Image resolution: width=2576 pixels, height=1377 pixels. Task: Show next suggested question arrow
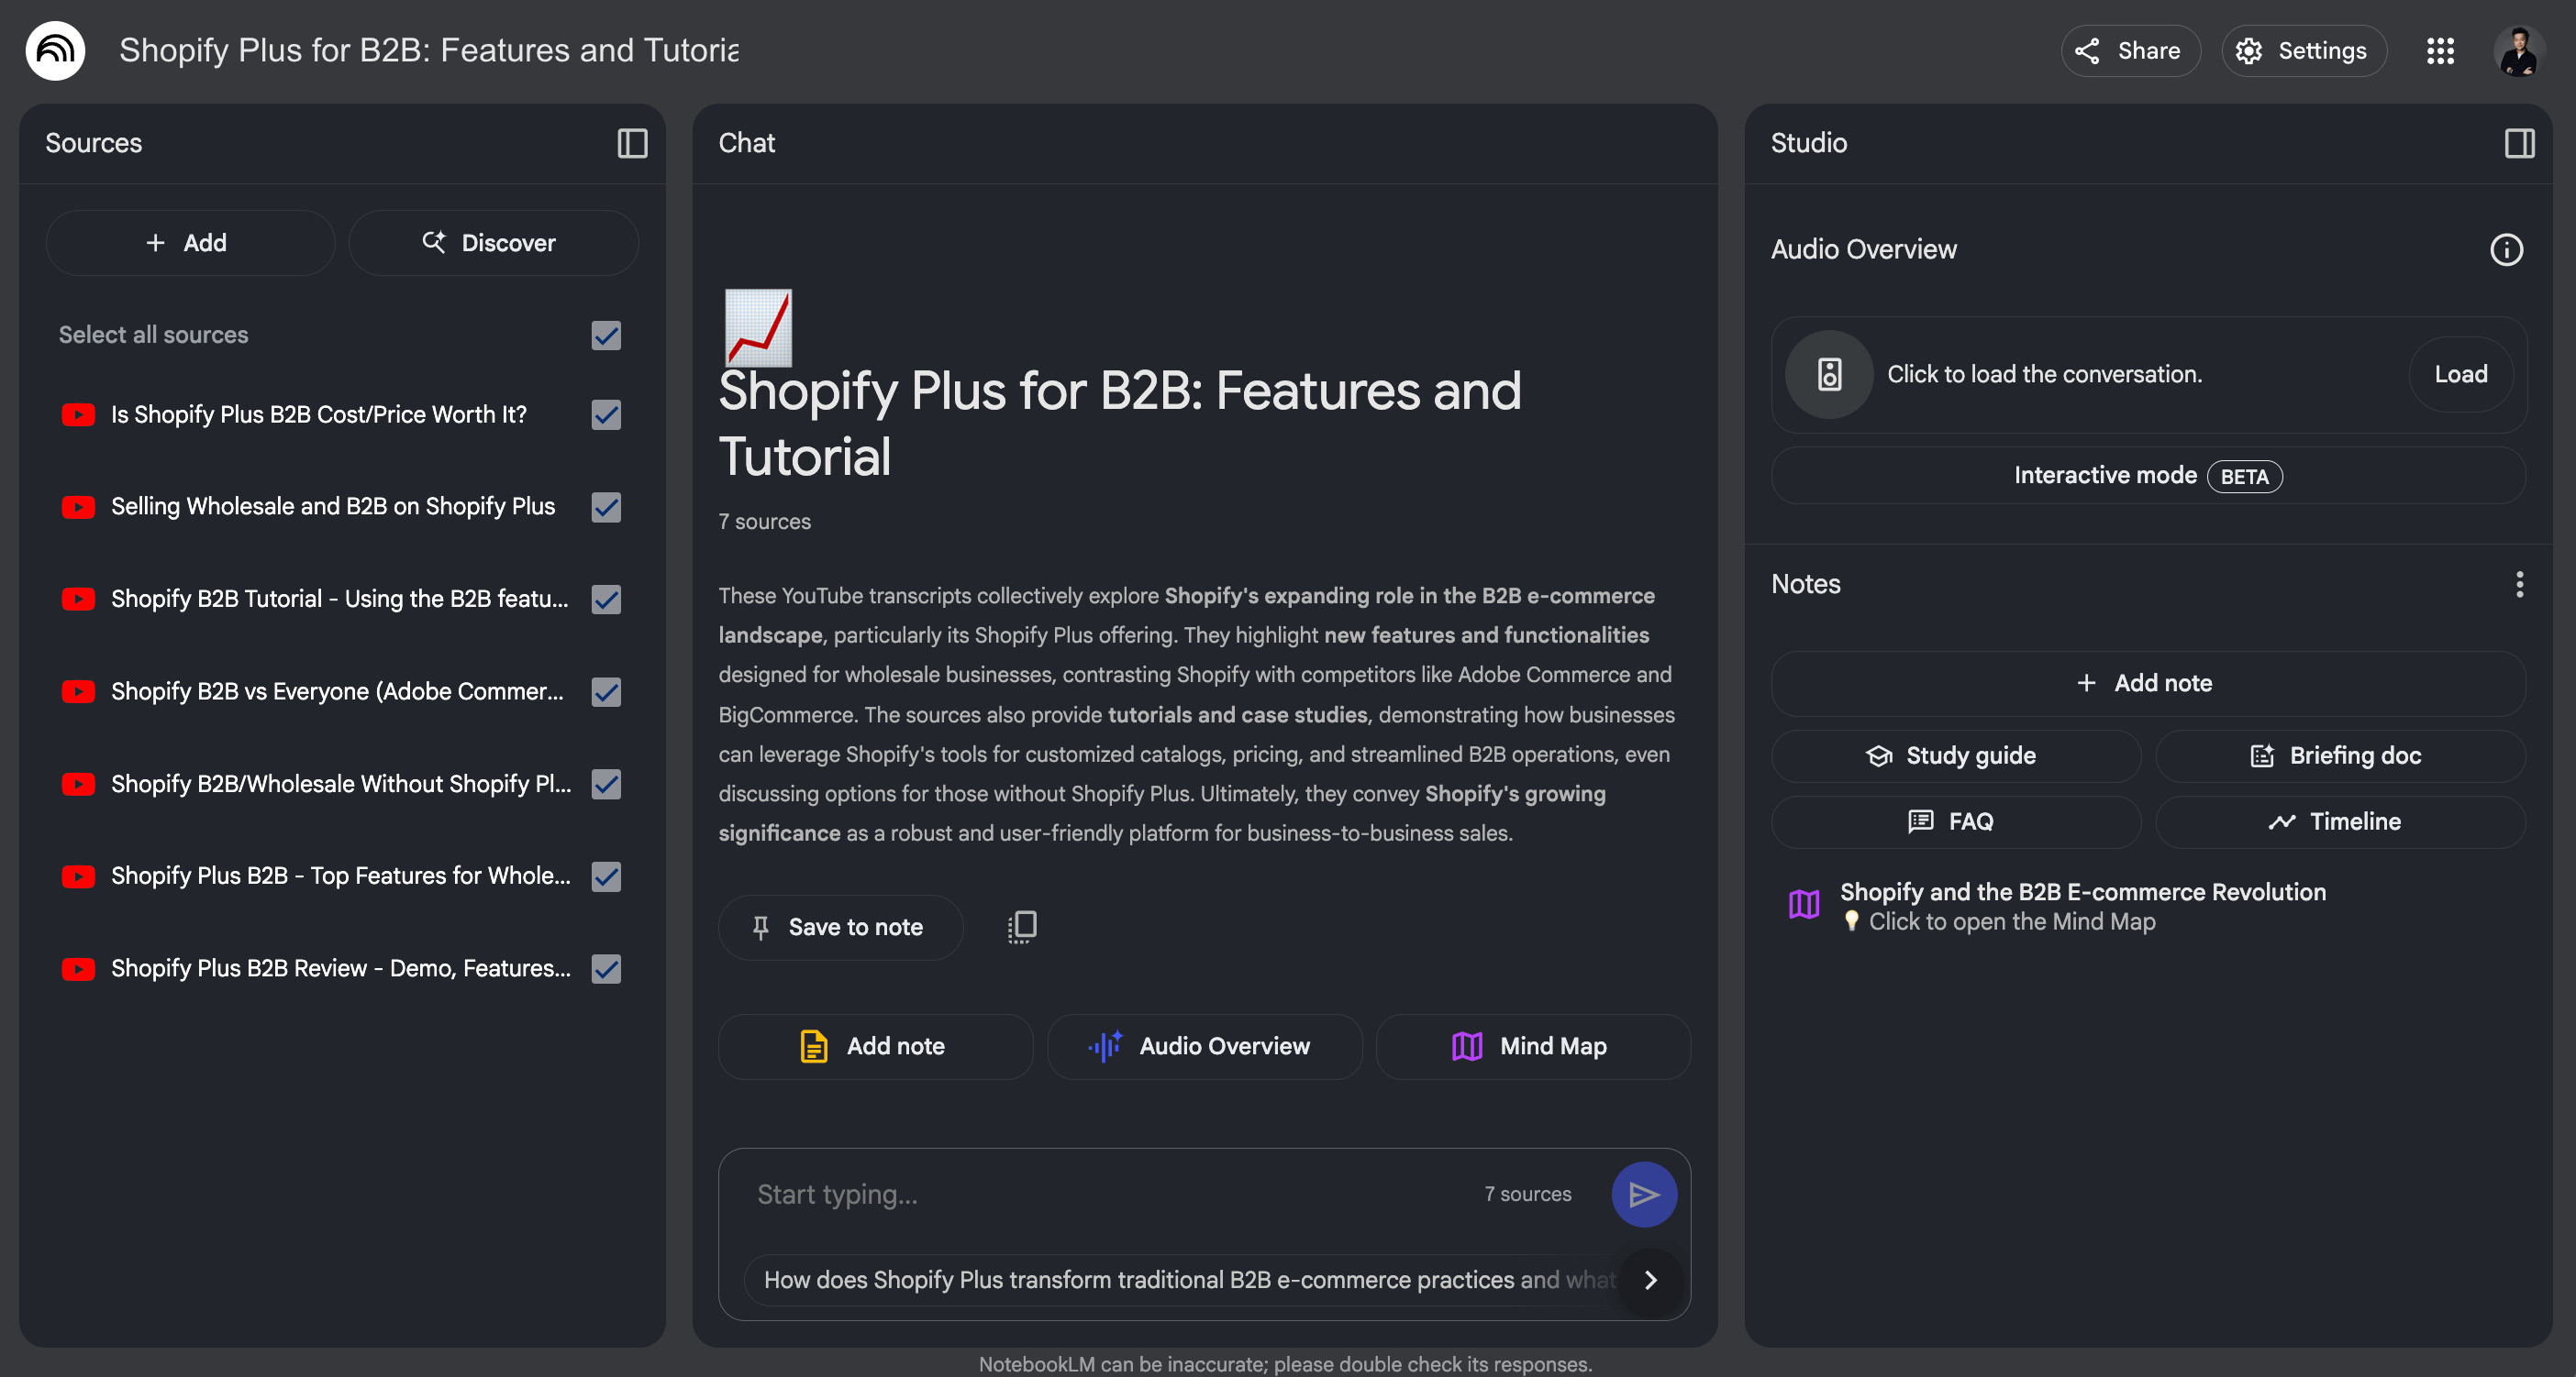[1651, 1280]
